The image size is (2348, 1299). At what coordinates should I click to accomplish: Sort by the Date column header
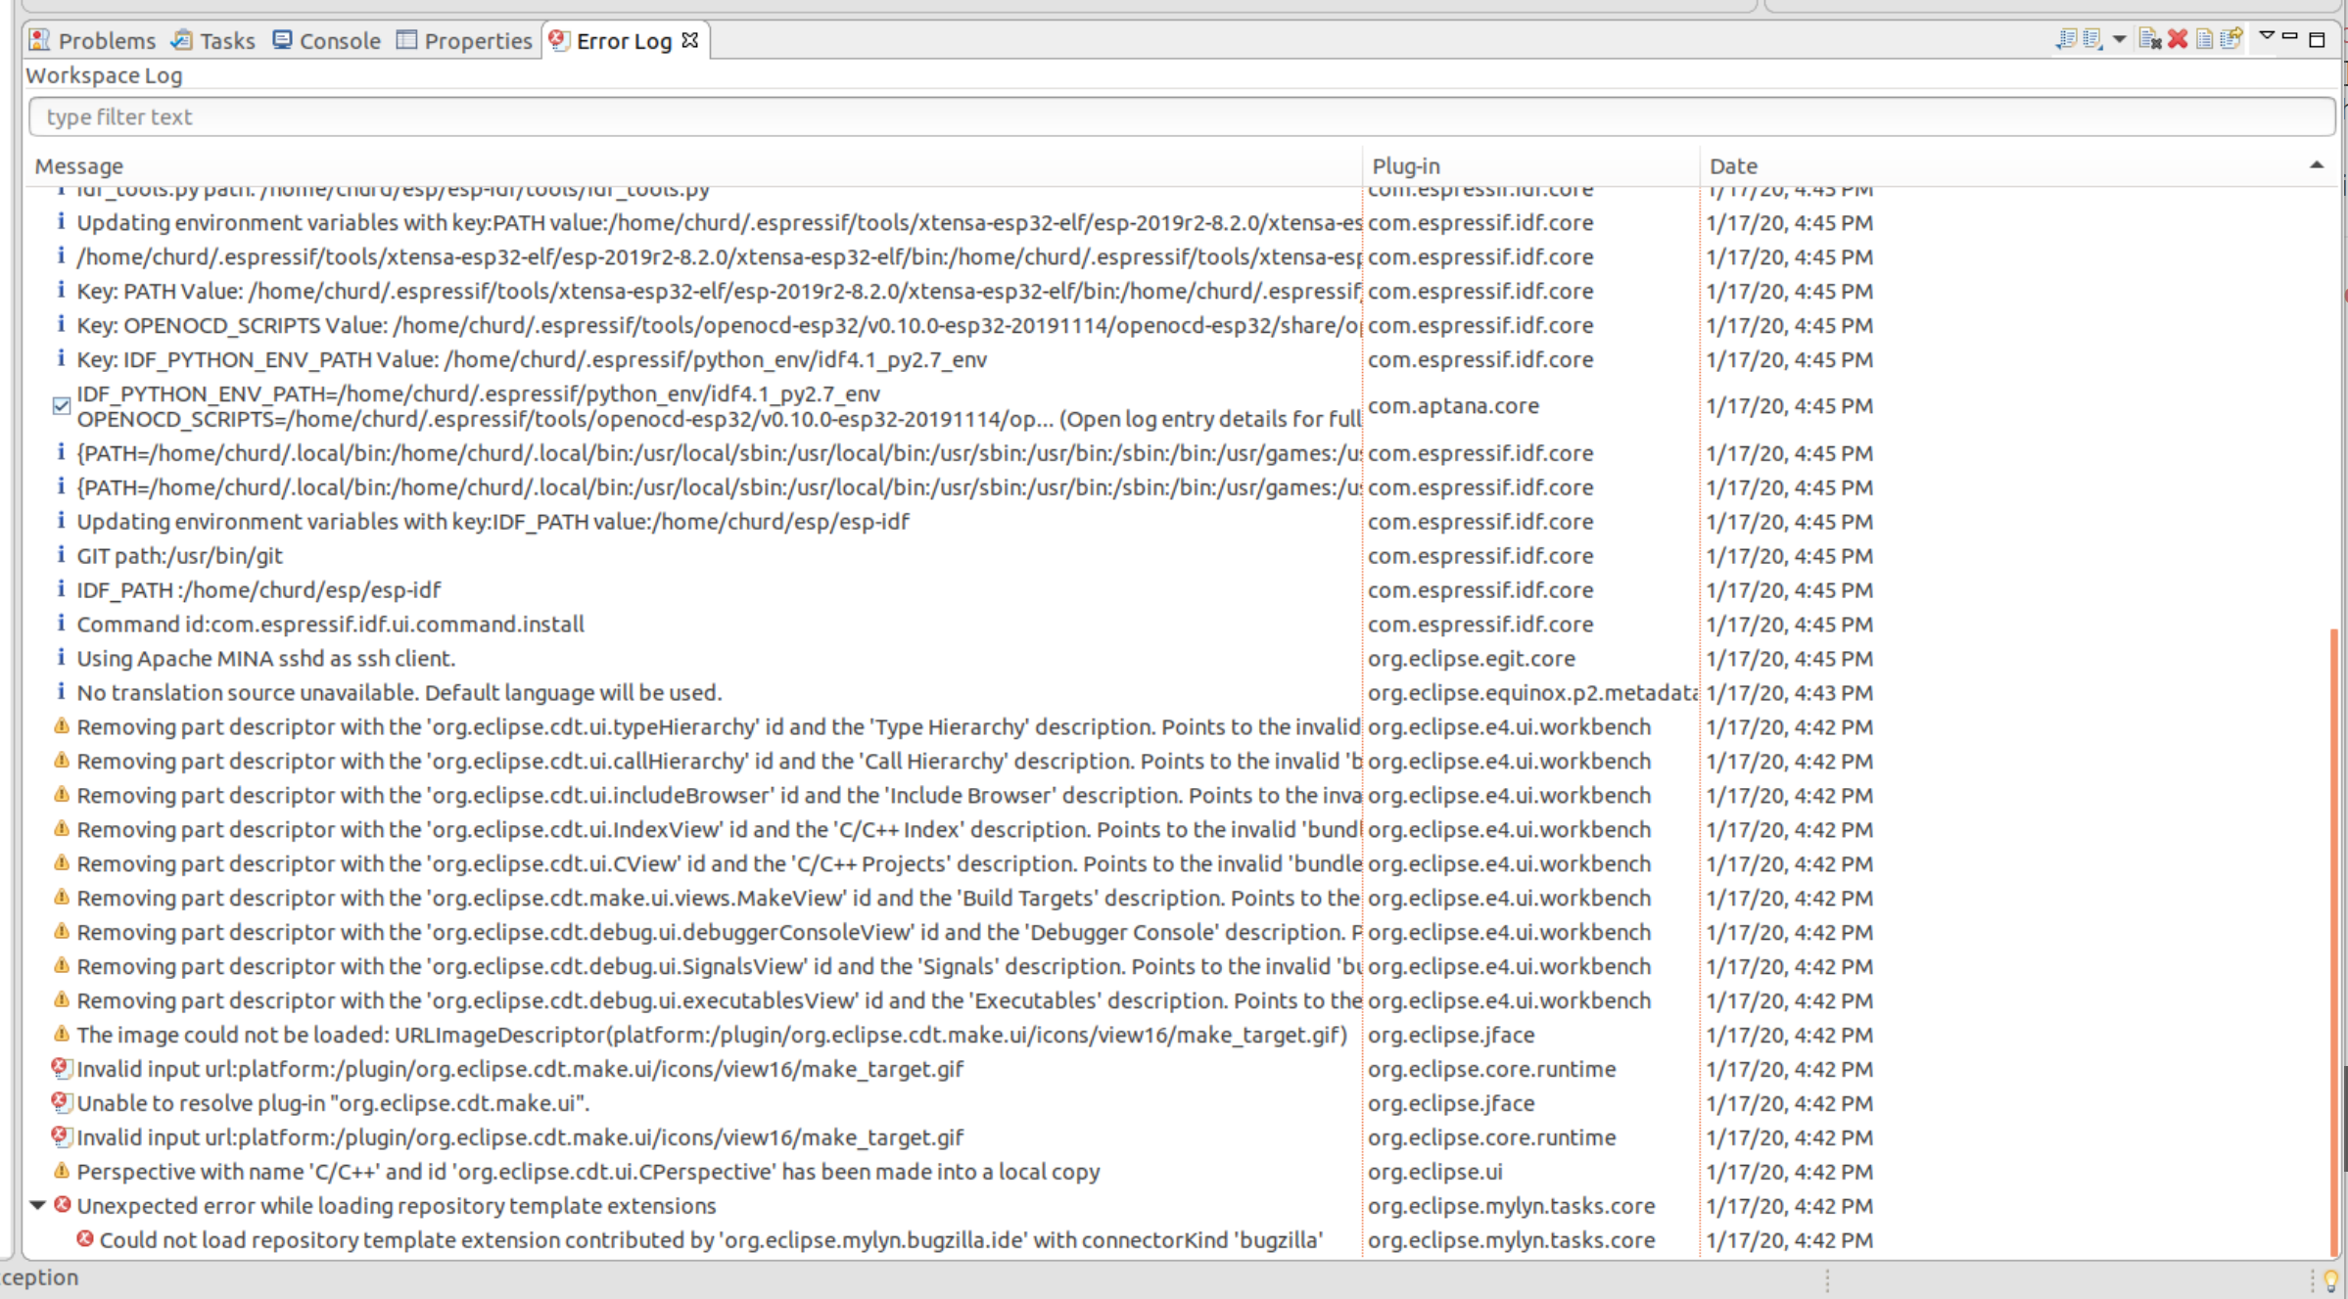tap(2019, 165)
